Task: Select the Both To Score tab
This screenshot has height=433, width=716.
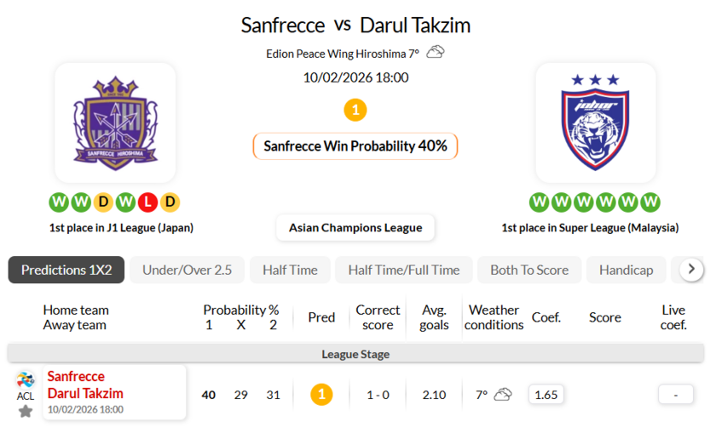Action: click(529, 270)
